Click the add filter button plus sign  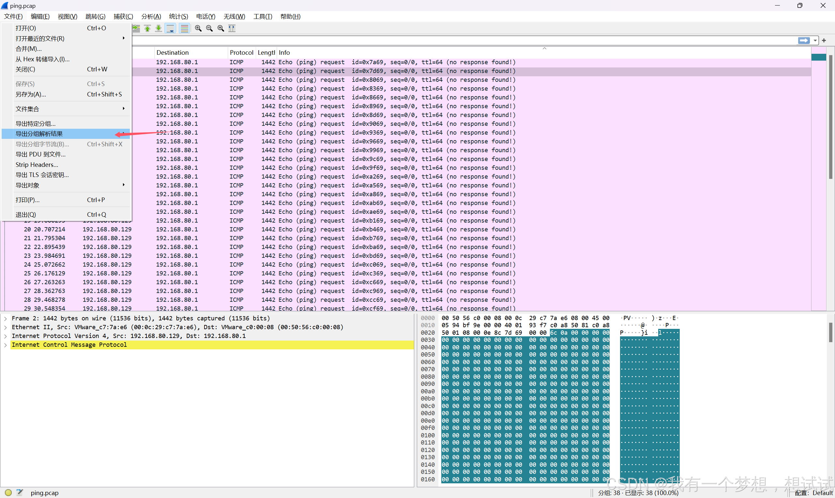point(824,40)
